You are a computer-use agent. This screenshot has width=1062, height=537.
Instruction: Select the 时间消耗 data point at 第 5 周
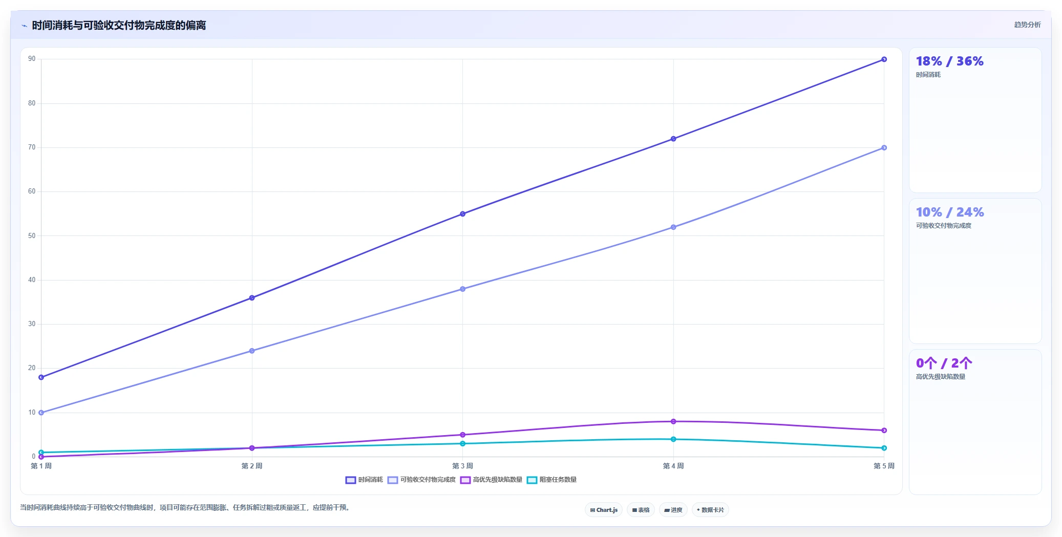coord(884,59)
